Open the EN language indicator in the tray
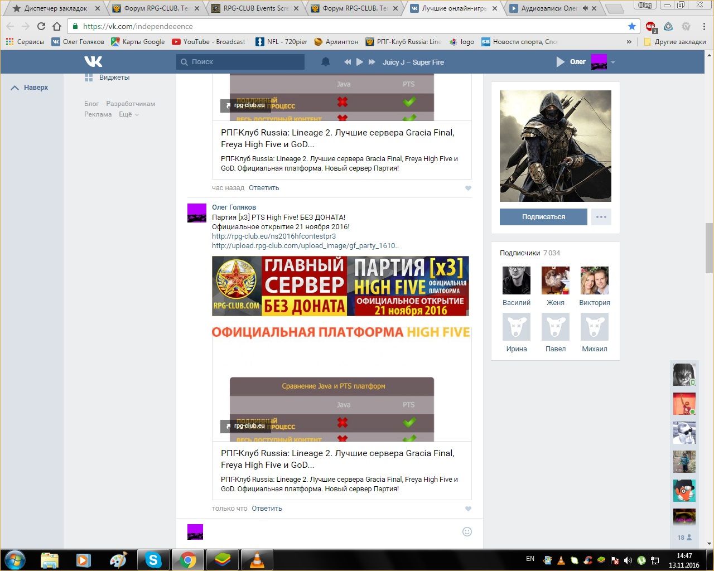The height and width of the screenshot is (571, 714). (x=530, y=559)
